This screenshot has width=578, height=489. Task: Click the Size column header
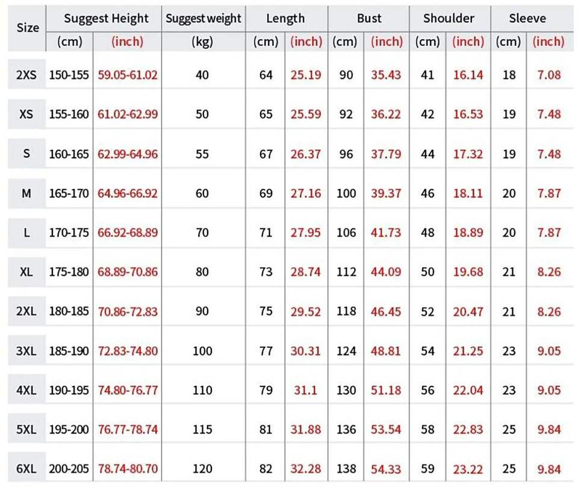click(27, 28)
